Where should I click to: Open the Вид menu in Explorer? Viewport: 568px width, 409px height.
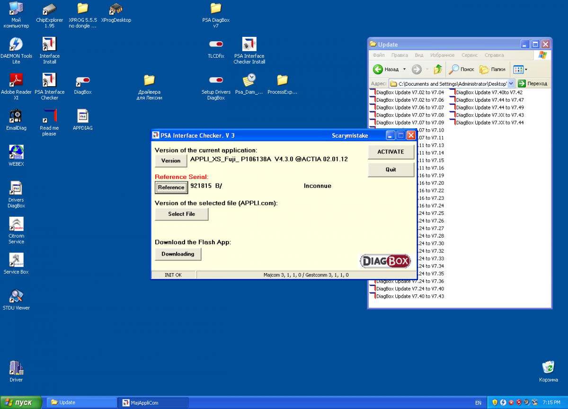coord(419,55)
